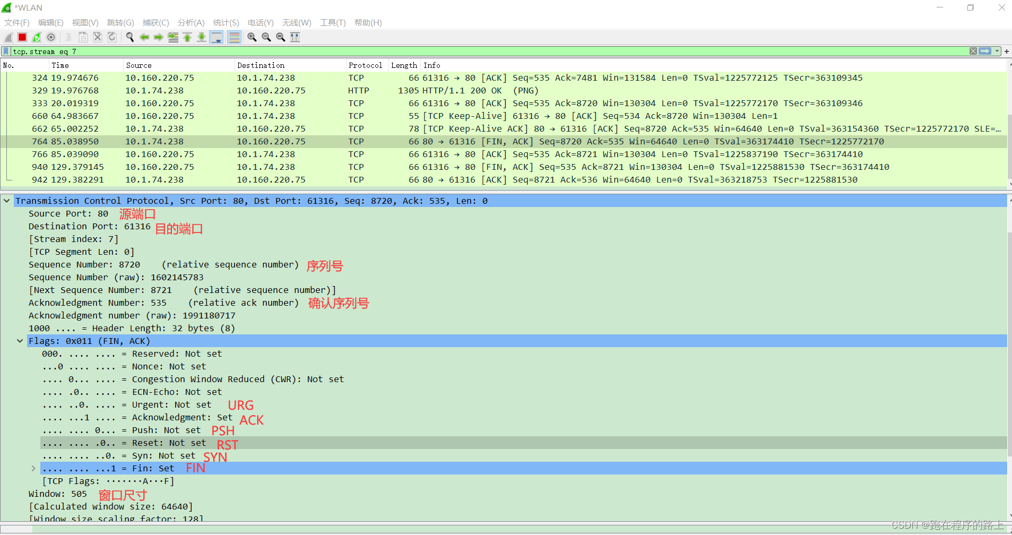Click the start capture shark fin icon

click(x=8, y=37)
